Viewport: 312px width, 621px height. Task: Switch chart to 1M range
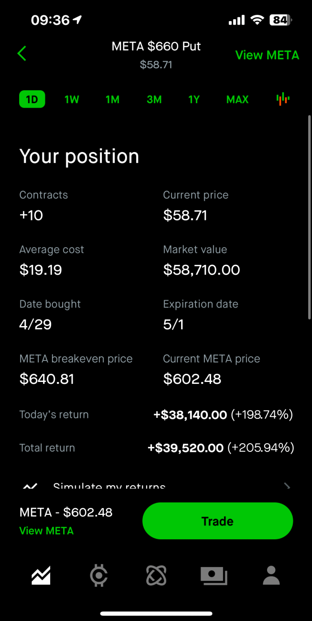[112, 99]
